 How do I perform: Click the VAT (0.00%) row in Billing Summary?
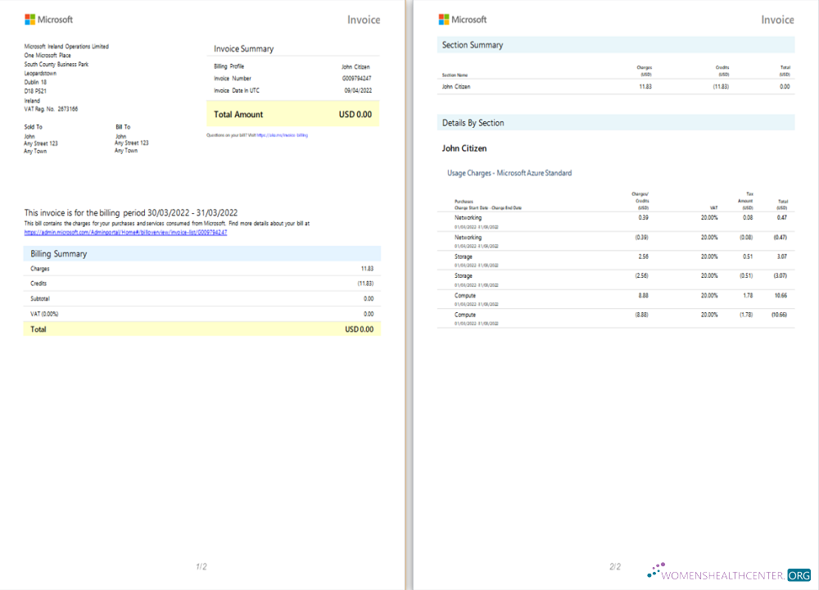coord(201,313)
